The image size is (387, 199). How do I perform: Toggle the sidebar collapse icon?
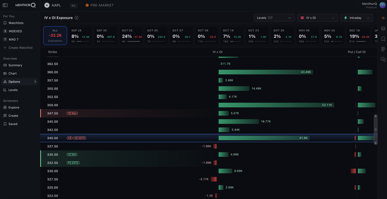(x=5, y=5)
